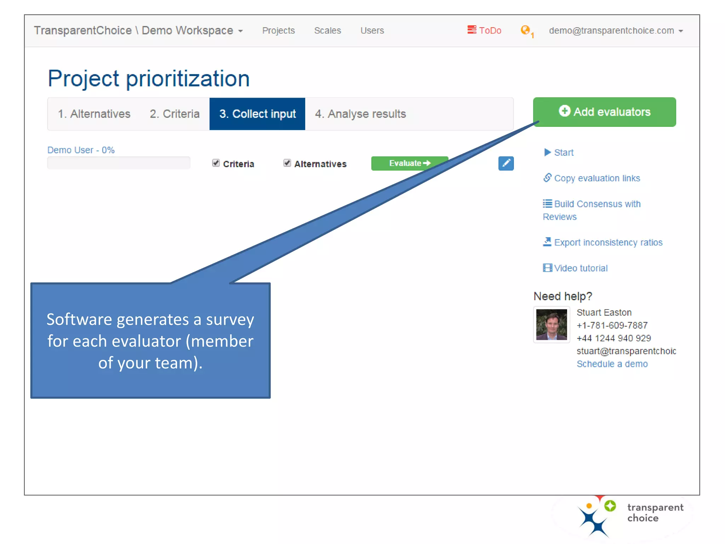Expand the Demo Workspace dropdown
Screen dimensions: 725x544
138,30
